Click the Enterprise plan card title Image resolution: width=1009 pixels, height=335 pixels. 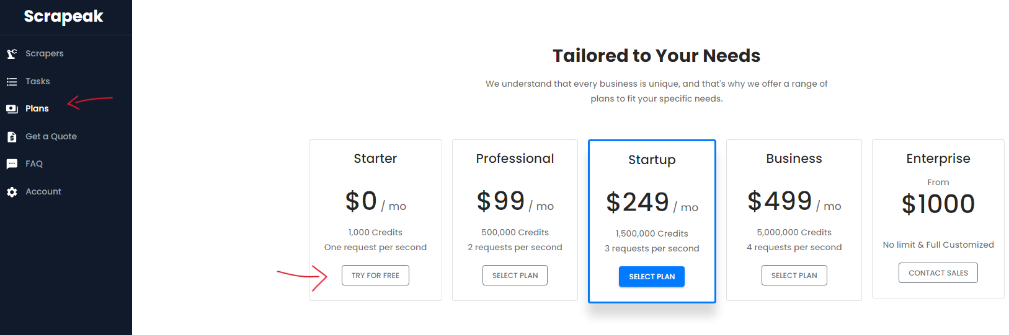point(938,159)
